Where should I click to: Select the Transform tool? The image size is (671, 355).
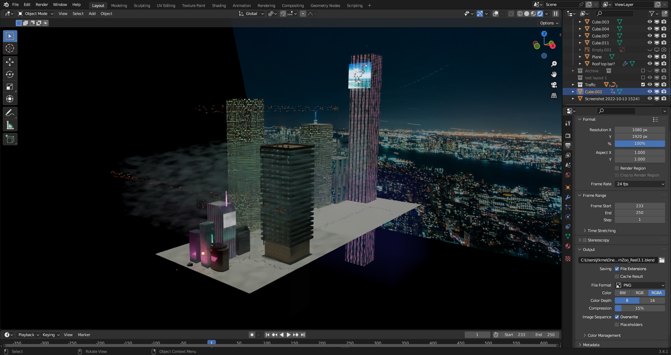(x=10, y=99)
